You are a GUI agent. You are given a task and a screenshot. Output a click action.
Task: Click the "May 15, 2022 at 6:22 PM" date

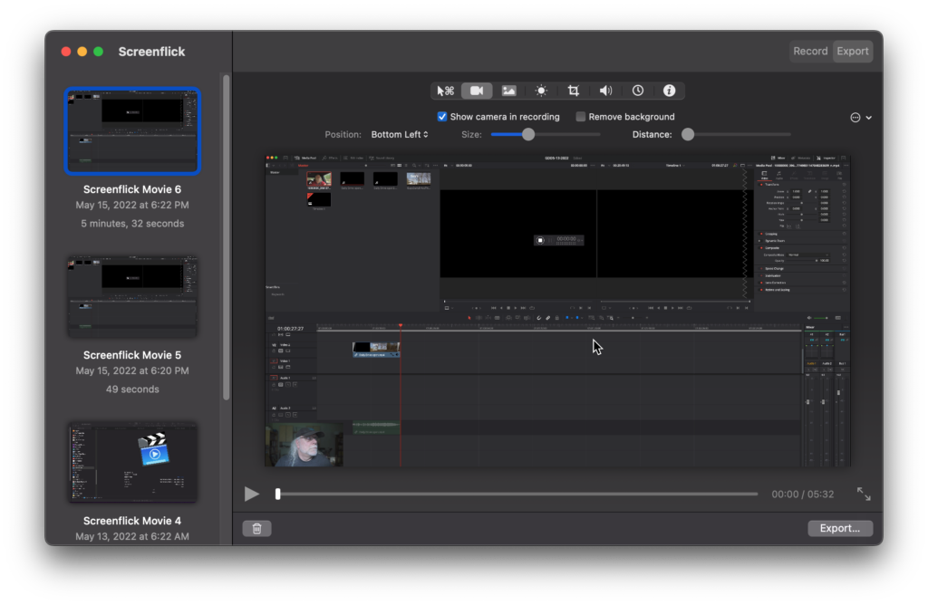tap(132, 206)
